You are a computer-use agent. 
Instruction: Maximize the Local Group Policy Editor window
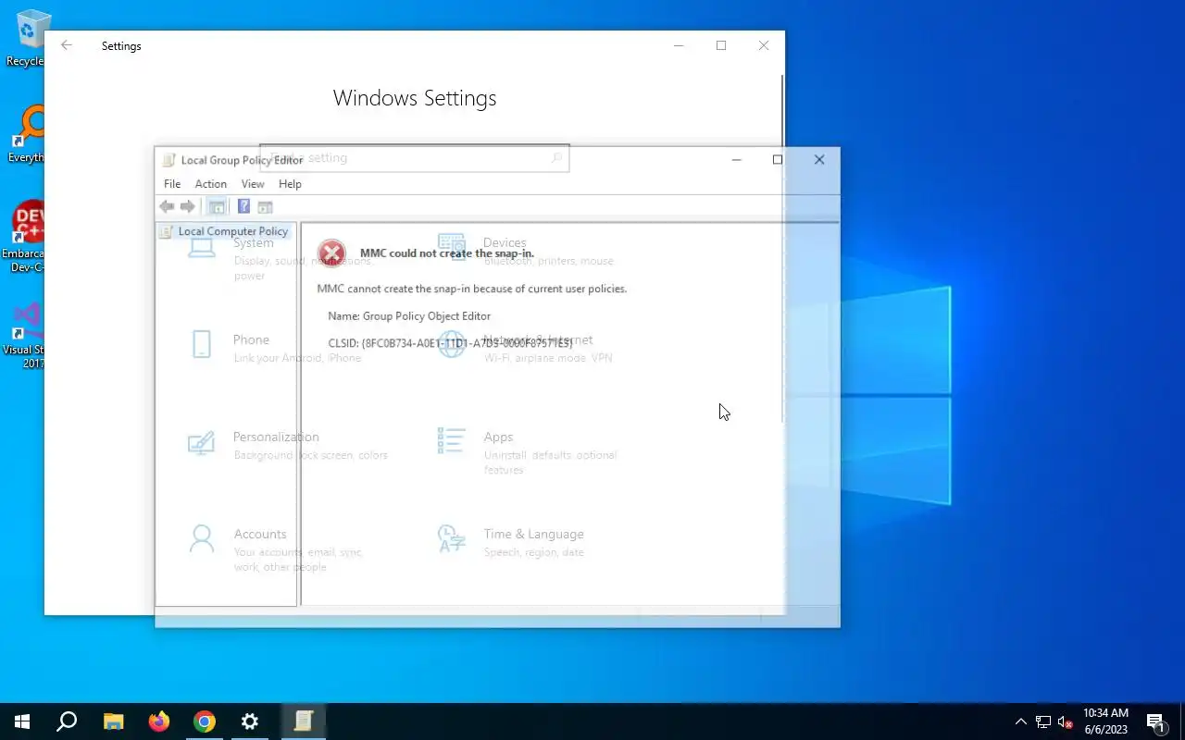coord(778,160)
